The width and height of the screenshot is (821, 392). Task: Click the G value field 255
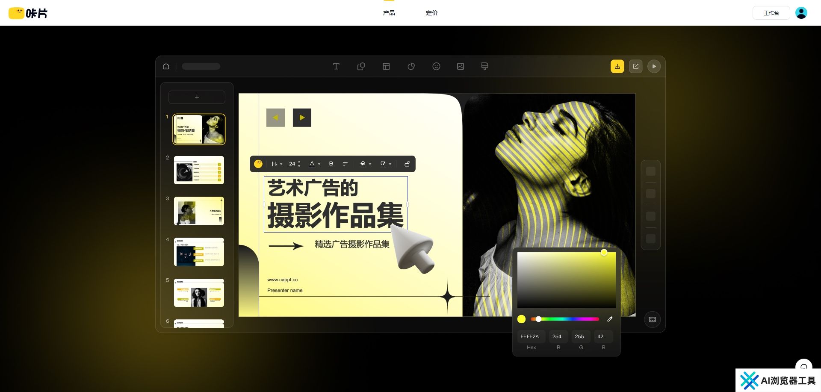pyautogui.click(x=581, y=336)
